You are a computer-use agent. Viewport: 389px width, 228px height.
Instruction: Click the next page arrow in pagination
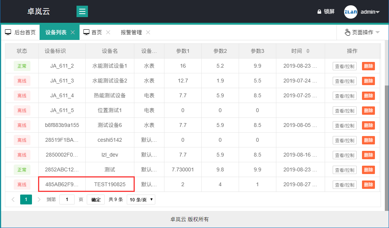39,199
